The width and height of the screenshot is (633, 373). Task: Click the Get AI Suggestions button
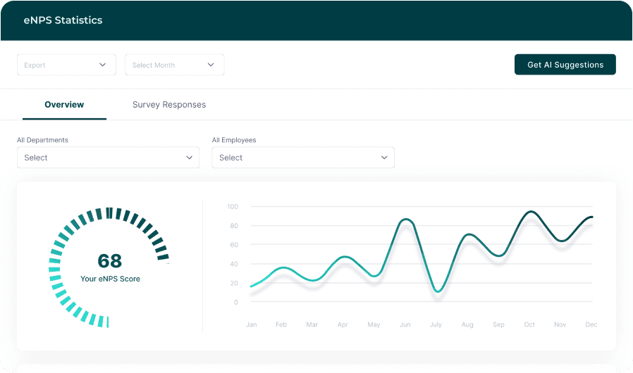pos(565,65)
